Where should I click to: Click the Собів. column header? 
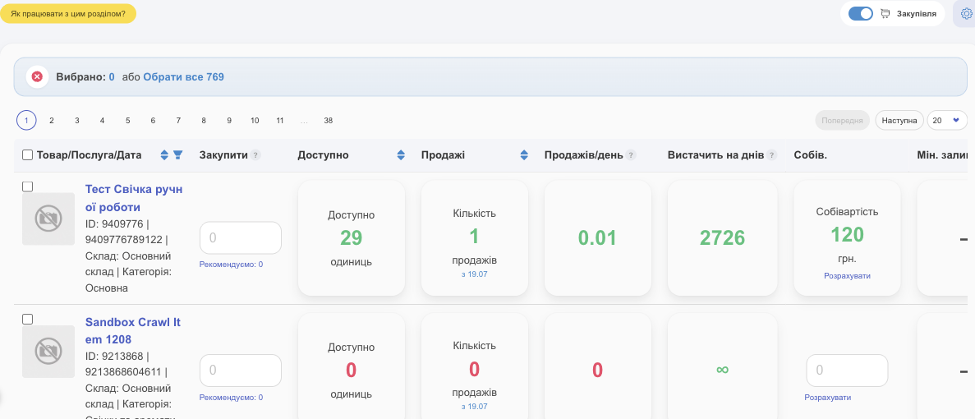810,155
